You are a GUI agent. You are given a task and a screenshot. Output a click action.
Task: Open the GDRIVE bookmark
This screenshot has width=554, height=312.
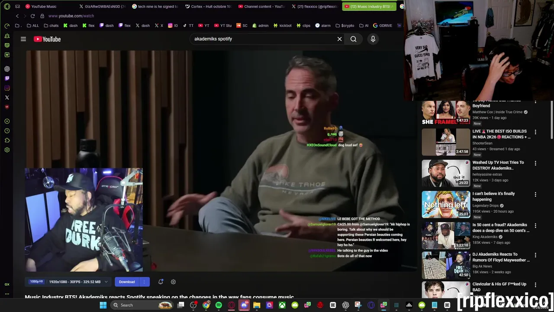(x=383, y=26)
